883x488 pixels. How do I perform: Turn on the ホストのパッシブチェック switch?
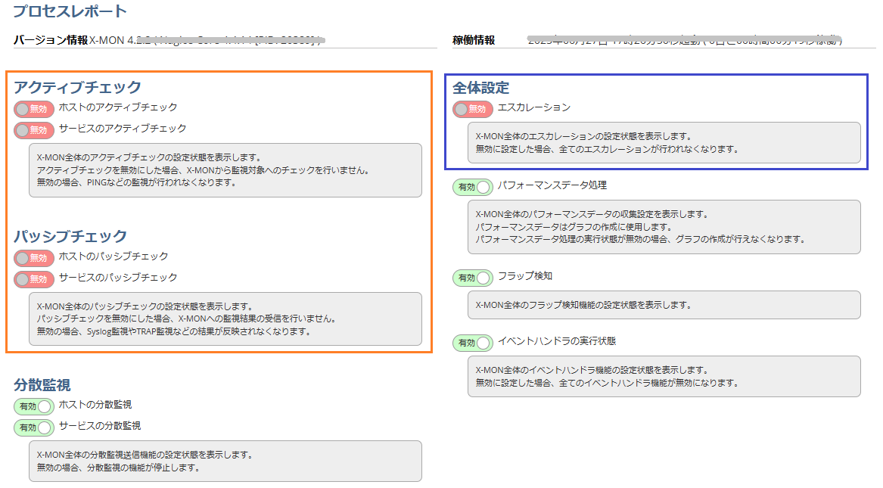pyautogui.click(x=34, y=258)
